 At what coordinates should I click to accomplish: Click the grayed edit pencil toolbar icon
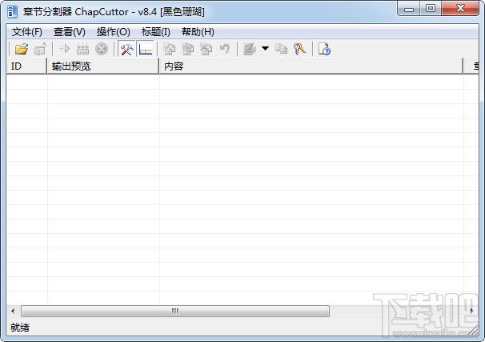coord(250,49)
